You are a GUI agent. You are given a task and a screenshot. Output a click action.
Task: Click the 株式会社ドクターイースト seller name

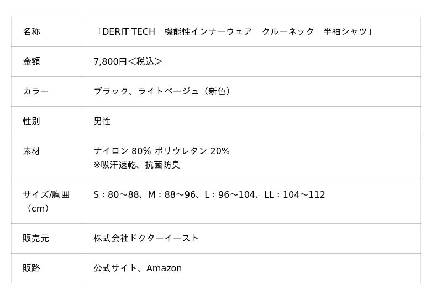point(146,238)
